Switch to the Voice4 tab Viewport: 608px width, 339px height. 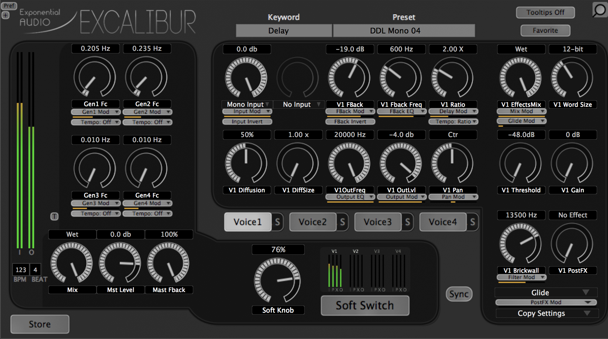tap(443, 222)
